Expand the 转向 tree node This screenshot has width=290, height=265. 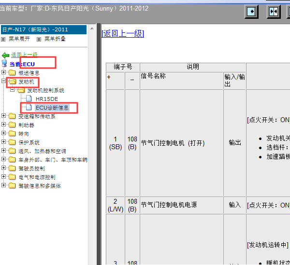3,133
